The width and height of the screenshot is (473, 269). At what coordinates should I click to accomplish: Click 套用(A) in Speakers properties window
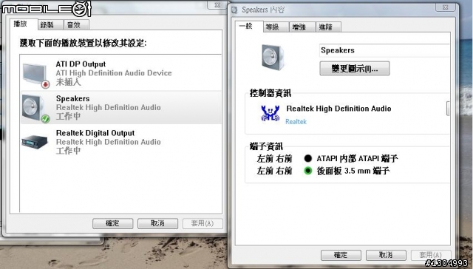click(x=431, y=255)
